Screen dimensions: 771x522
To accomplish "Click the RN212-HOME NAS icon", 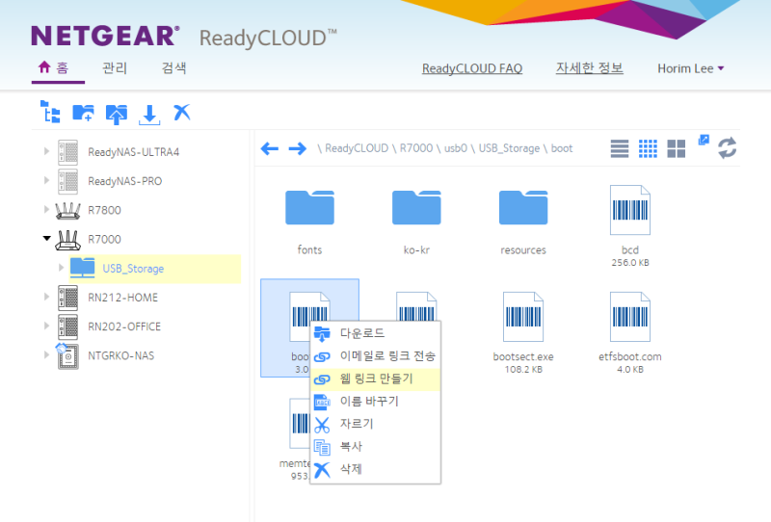I will click(x=67, y=298).
